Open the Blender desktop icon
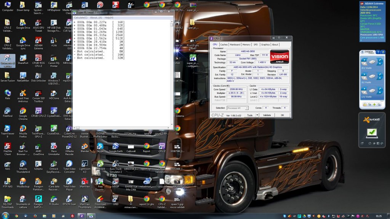Screen dimensions: 390x219 pos(85,148)
